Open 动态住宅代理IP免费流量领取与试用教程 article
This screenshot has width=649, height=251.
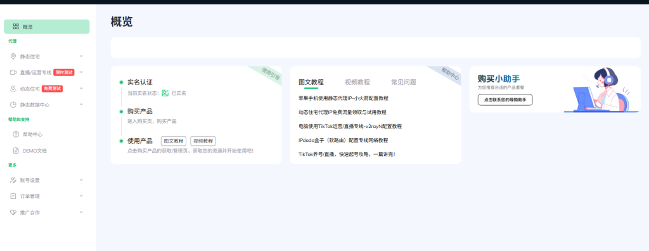pyautogui.click(x=342, y=112)
